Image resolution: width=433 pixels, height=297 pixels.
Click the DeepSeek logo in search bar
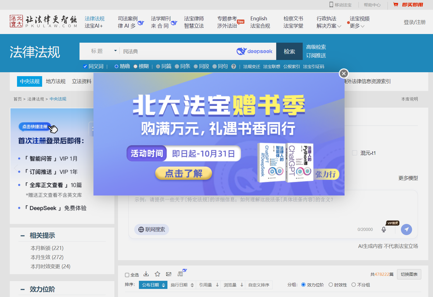click(254, 51)
